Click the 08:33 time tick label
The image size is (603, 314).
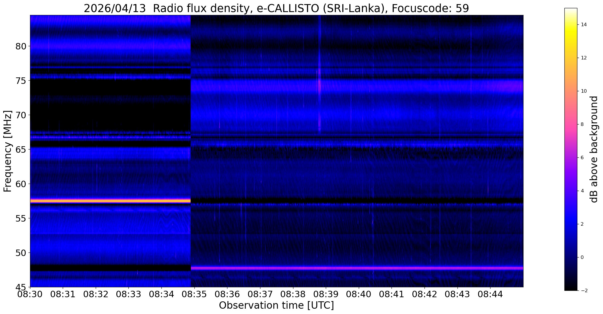click(128, 294)
